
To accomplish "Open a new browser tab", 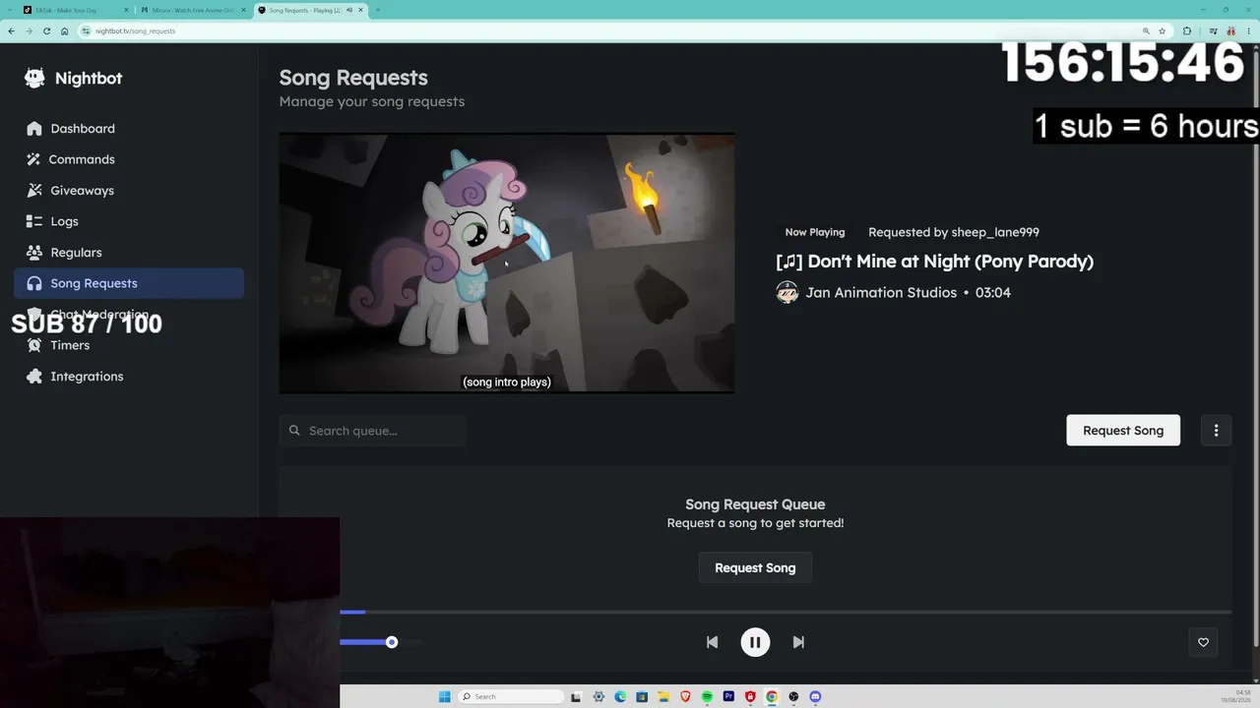I will click(x=378, y=10).
